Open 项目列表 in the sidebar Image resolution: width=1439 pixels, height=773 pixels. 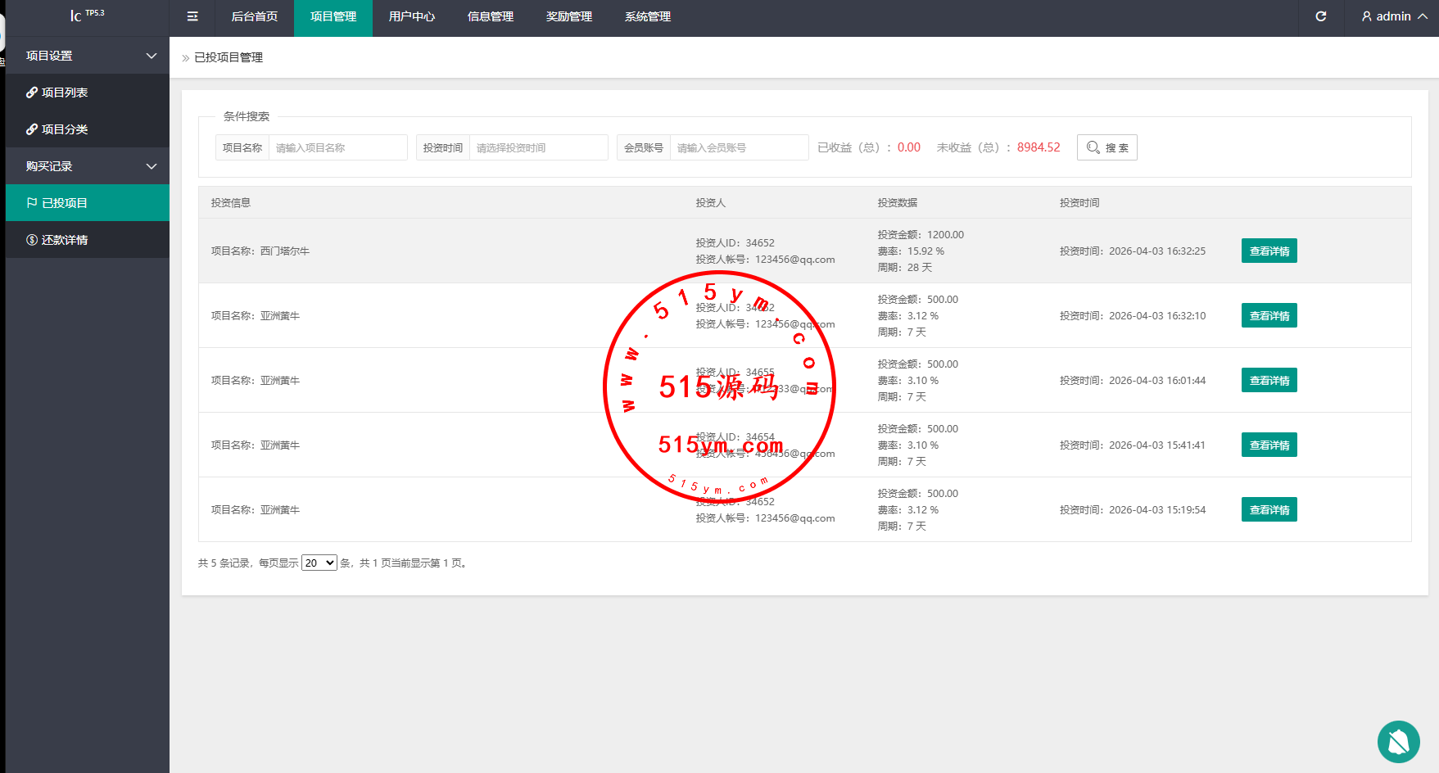65,93
